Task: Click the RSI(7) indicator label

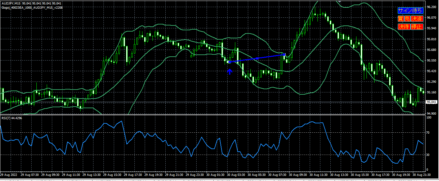Action: (x=12, y=118)
